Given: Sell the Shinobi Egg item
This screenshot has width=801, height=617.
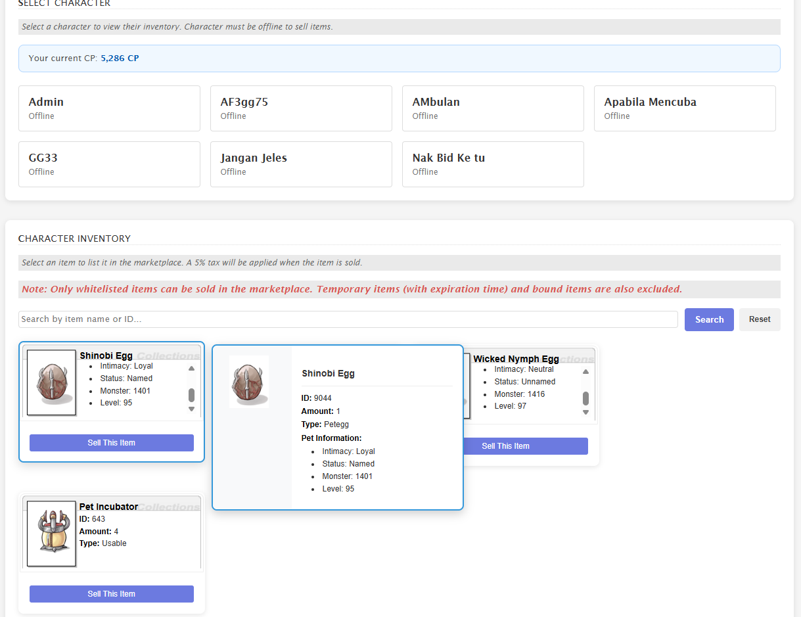Looking at the screenshot, I should tap(112, 443).
